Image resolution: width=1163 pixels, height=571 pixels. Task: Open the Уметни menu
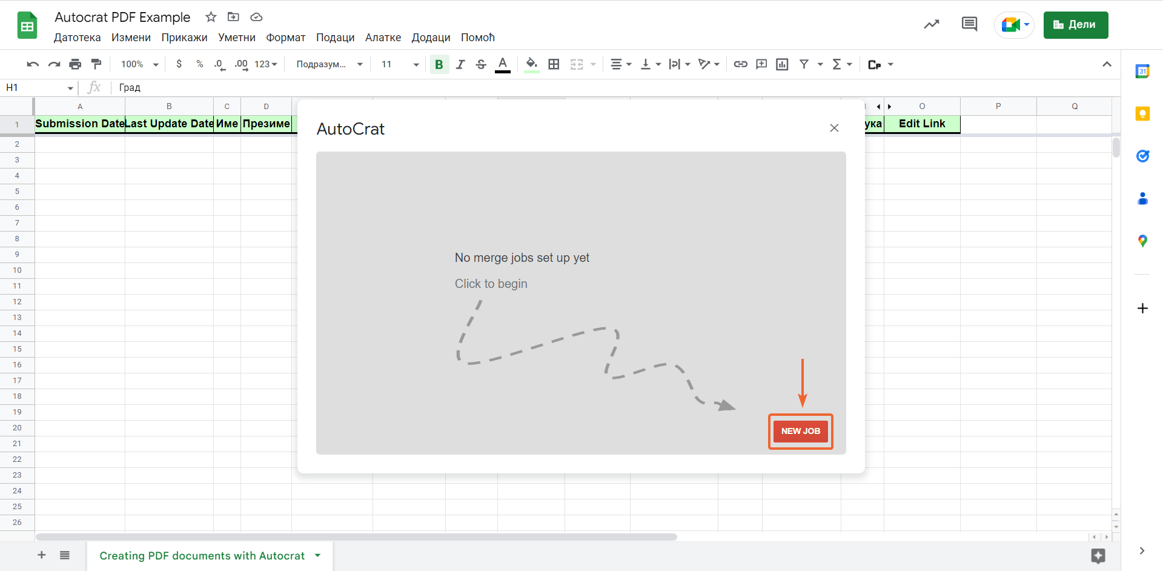pyautogui.click(x=237, y=38)
